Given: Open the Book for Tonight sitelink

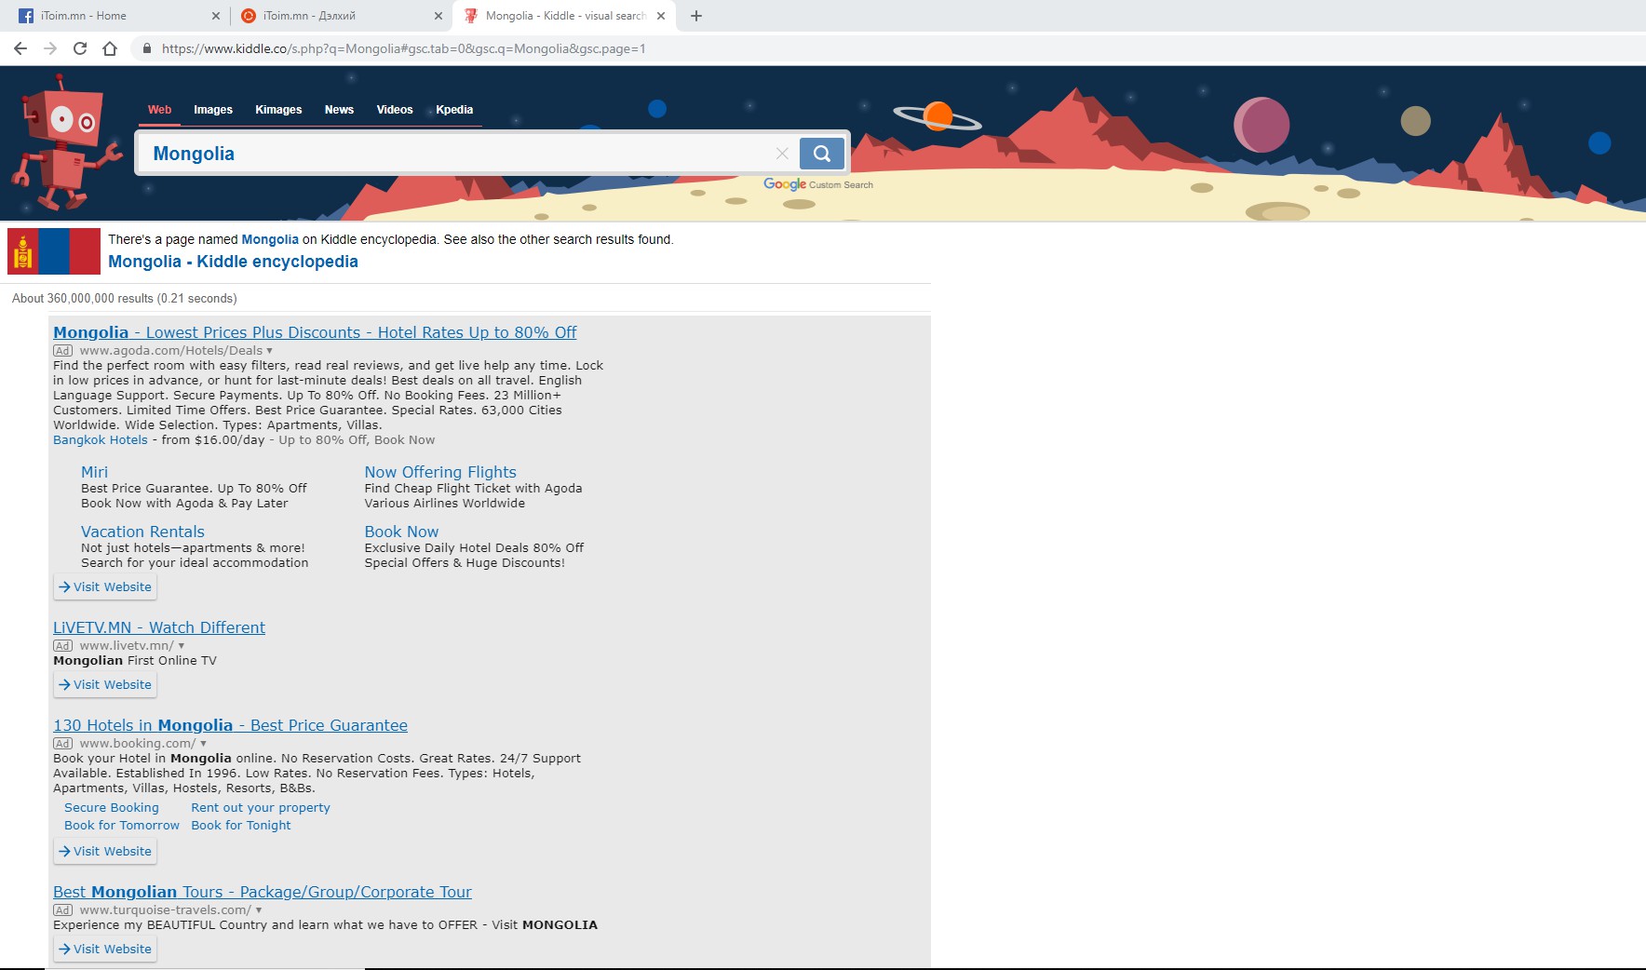Looking at the screenshot, I should point(241,825).
